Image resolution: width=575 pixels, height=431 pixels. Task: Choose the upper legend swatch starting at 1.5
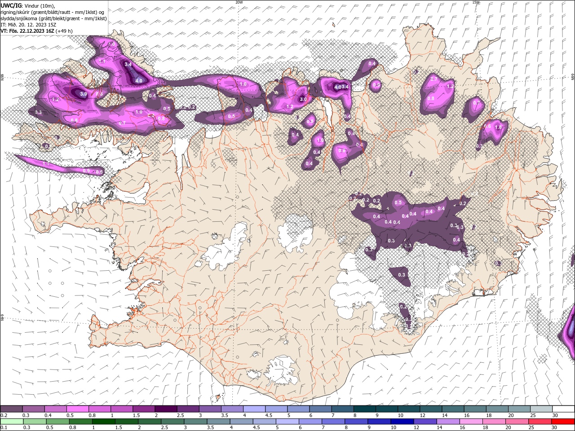click(x=144, y=409)
